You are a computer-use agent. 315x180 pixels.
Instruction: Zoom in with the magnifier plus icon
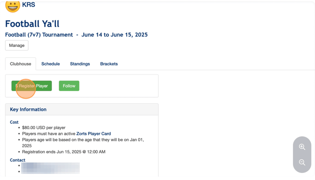pyautogui.click(x=302, y=147)
